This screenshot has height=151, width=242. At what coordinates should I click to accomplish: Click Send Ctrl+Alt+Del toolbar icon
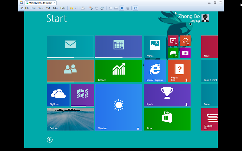tap(83, 8)
